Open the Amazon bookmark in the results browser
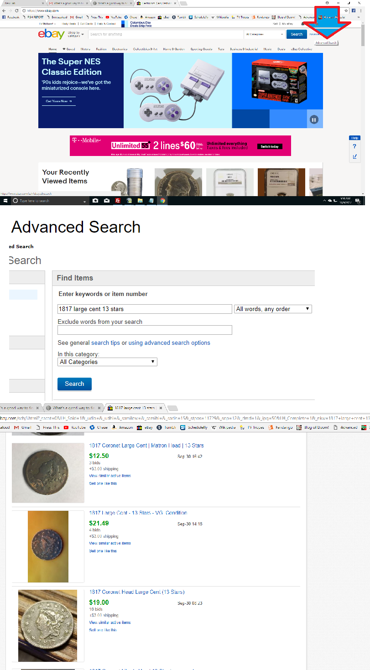Screen dimensions: 370x670 click(x=122, y=427)
